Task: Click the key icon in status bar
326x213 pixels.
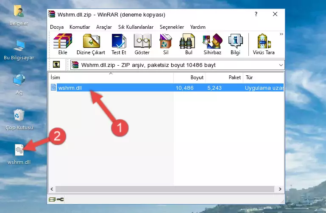Action: [x=60, y=199]
